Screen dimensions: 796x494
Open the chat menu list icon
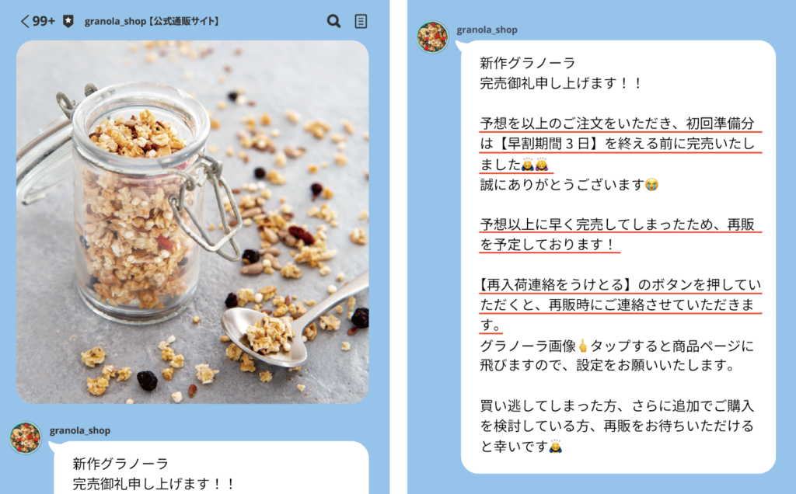tap(361, 21)
